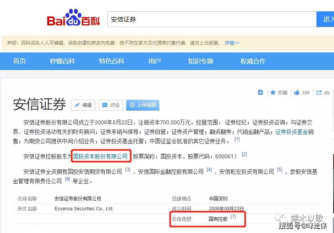The width and height of the screenshot is (334, 233).
Task: Open the 秒懂百科 menu item
Action: (62, 61)
